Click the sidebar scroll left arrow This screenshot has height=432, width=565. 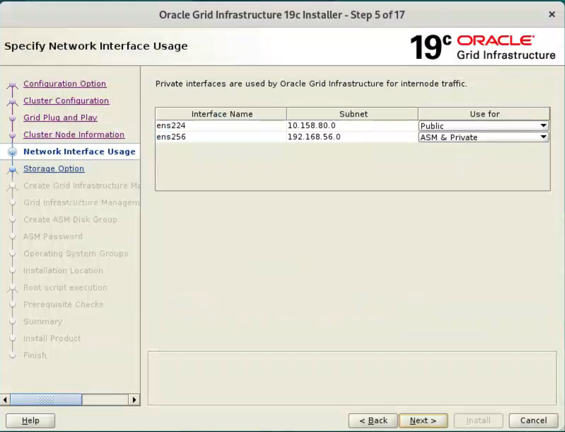[x=5, y=400]
